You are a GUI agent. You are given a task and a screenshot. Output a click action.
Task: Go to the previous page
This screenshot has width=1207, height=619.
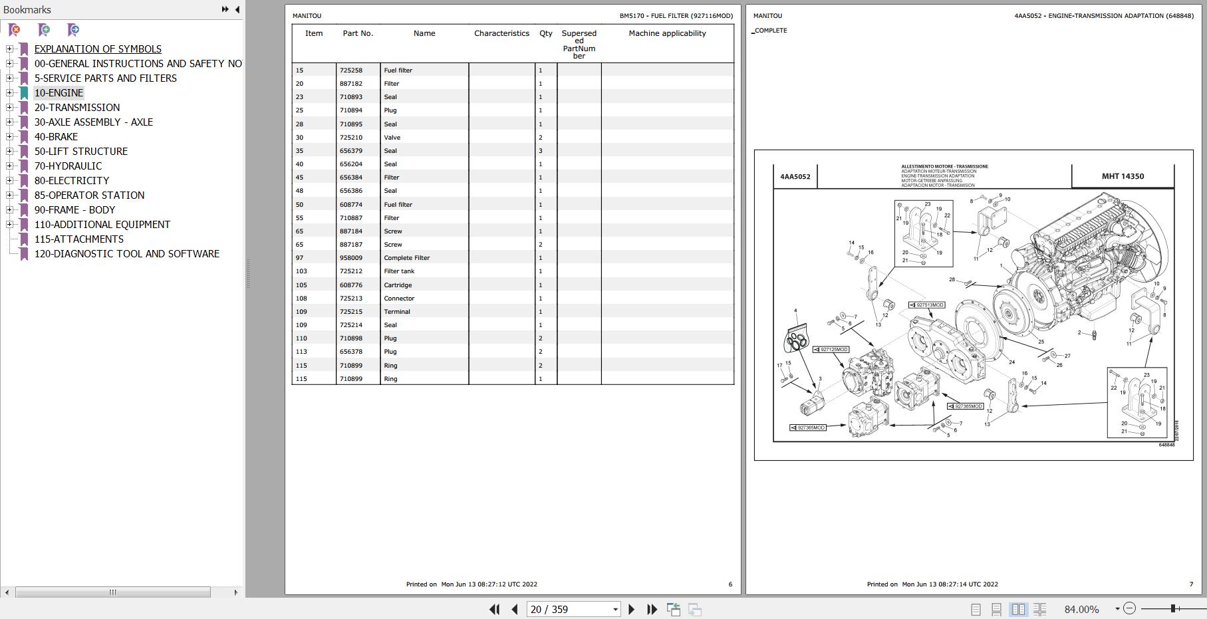click(x=515, y=609)
